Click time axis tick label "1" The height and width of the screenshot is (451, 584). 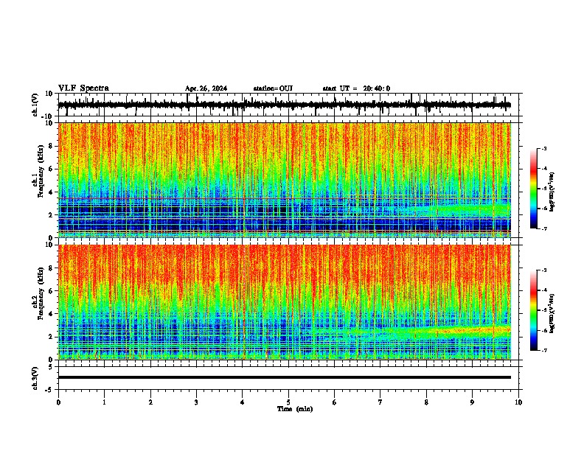click(104, 402)
